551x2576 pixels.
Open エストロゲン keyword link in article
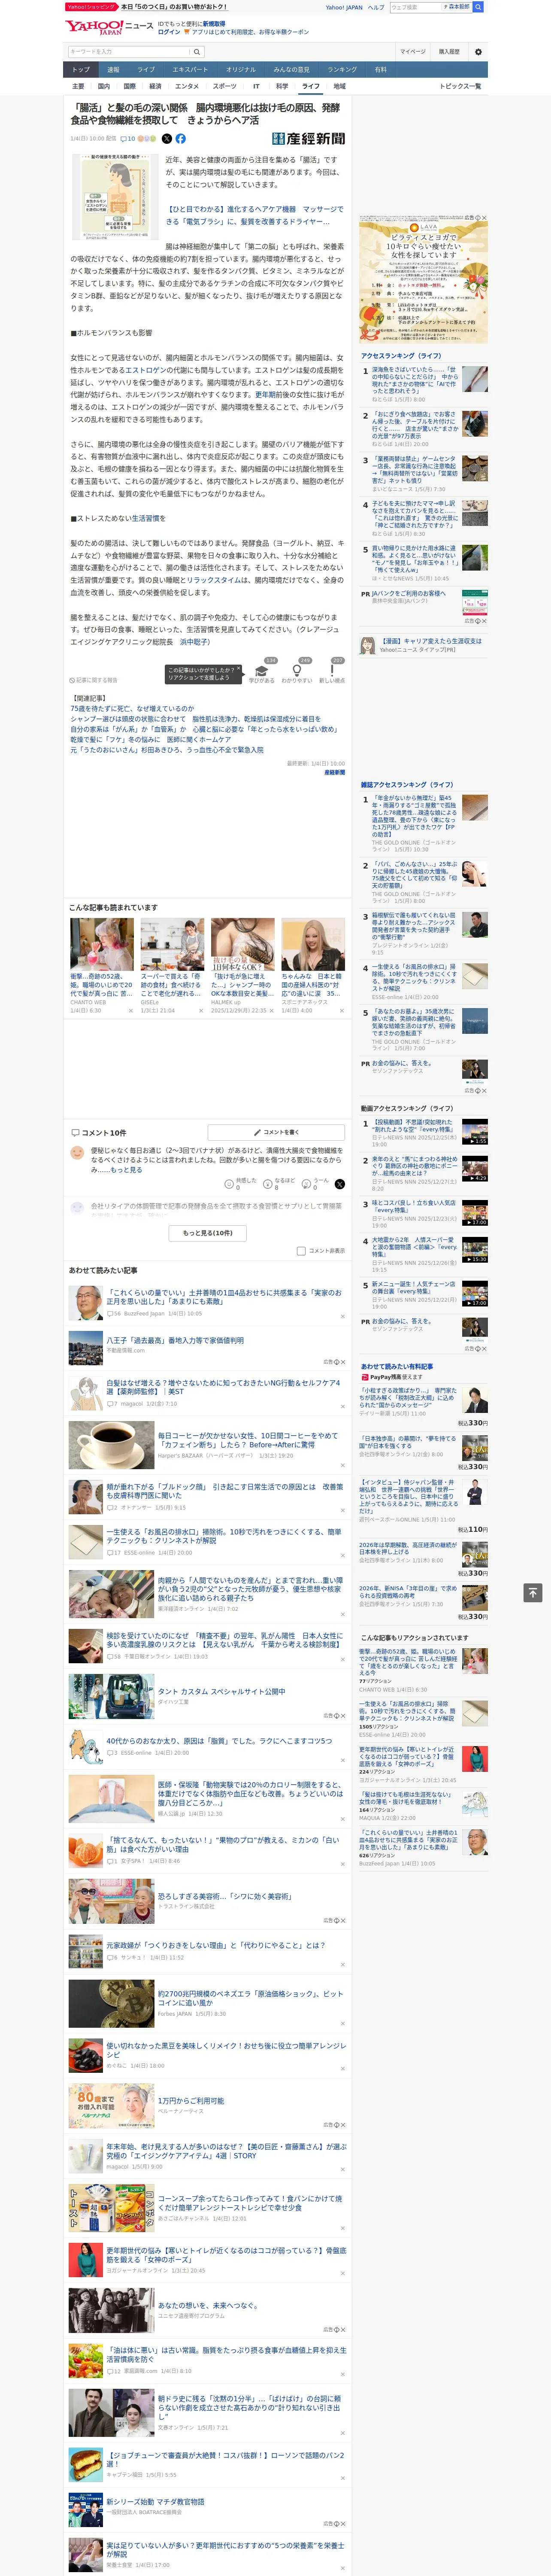click(145, 370)
